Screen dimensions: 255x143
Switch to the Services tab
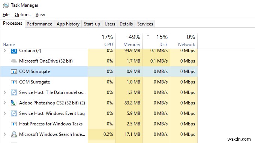pos(145,24)
